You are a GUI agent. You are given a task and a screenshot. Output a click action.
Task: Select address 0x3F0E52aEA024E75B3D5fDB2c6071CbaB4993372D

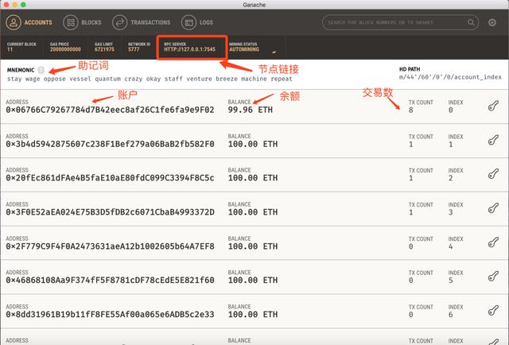pos(110,212)
